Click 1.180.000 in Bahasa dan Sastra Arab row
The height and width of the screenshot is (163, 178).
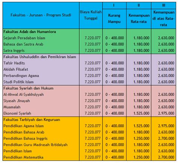point(141,44)
